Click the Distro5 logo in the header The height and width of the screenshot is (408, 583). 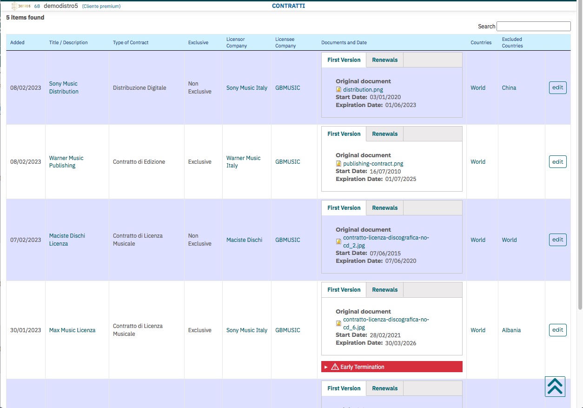[x=21, y=6]
